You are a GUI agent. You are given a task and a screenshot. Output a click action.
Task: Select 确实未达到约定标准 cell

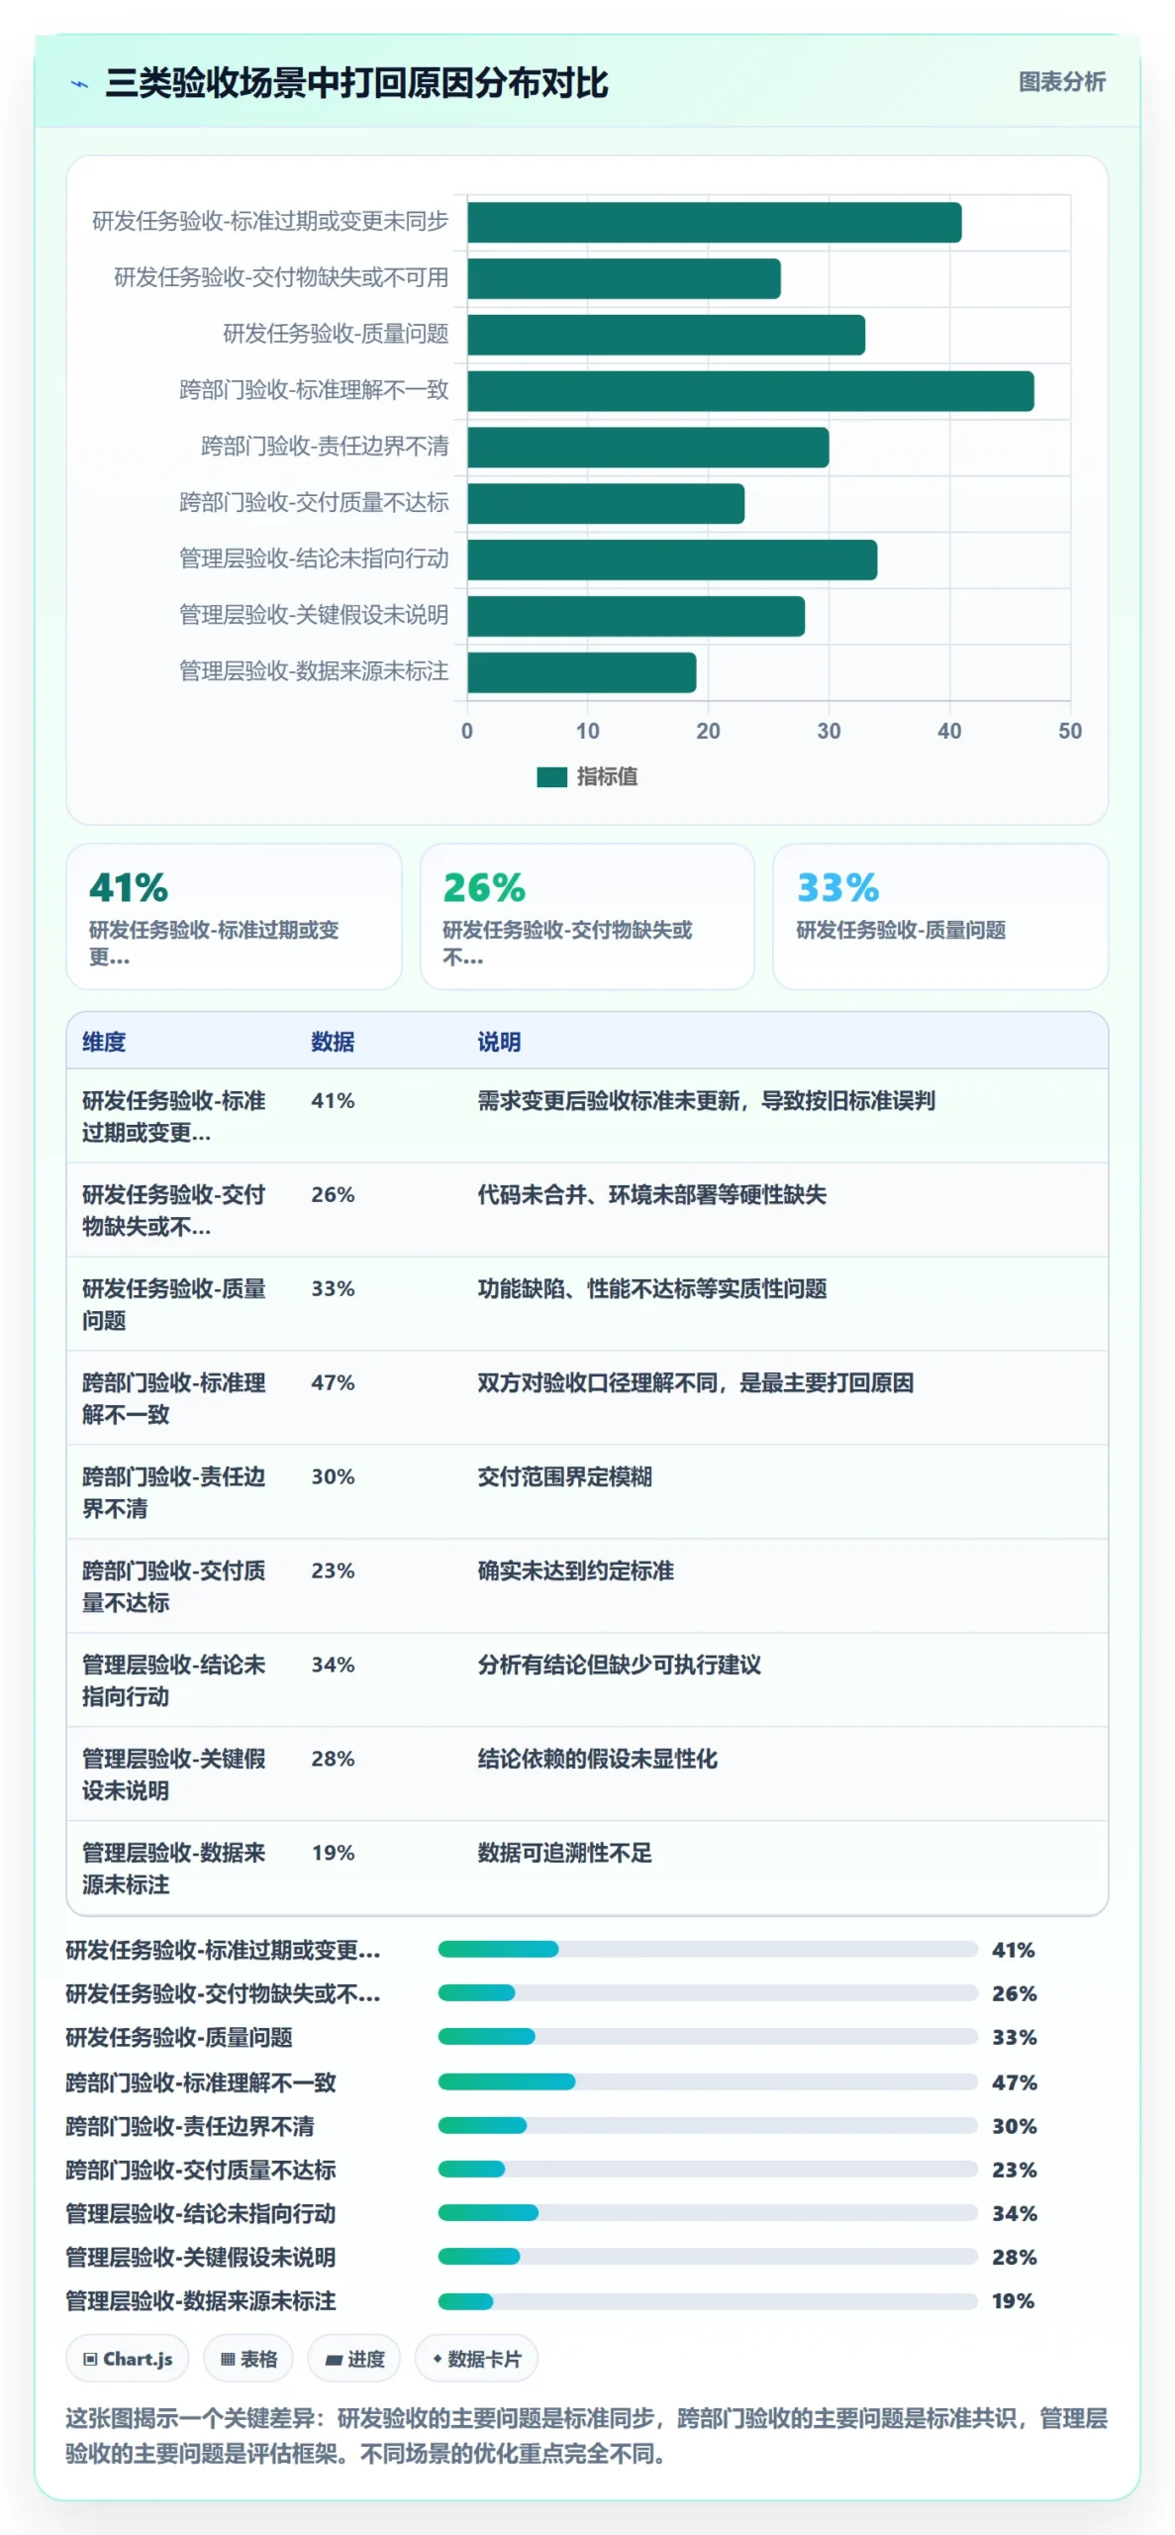[x=575, y=1572]
